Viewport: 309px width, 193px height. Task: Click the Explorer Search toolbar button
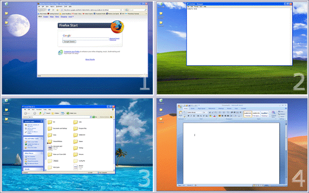[46, 113]
